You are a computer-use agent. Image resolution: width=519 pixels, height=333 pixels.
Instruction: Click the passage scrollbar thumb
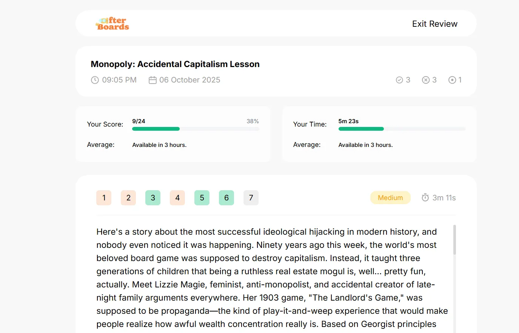tap(454, 240)
